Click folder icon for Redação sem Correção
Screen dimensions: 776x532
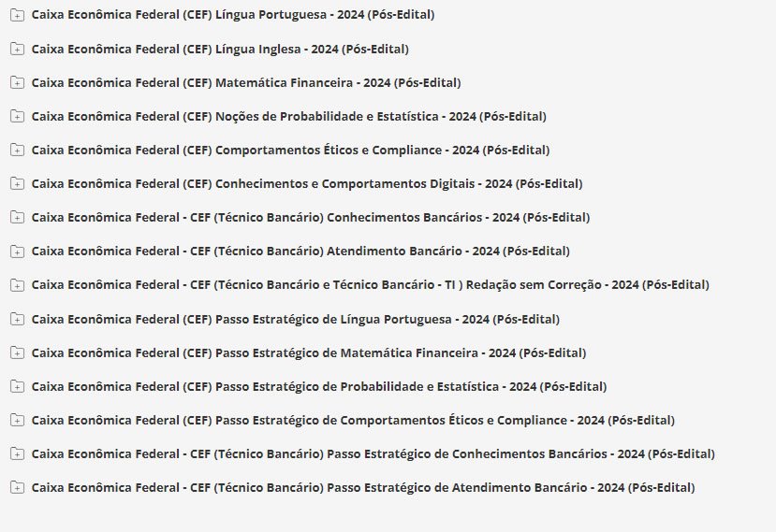(17, 284)
